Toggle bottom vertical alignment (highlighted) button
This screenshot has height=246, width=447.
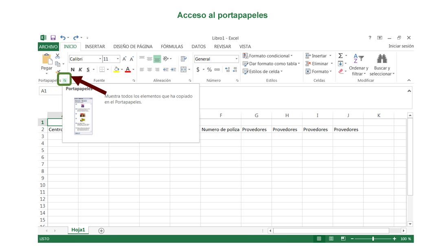click(157, 59)
